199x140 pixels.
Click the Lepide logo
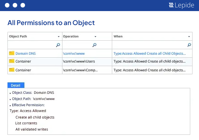[x=181, y=5]
